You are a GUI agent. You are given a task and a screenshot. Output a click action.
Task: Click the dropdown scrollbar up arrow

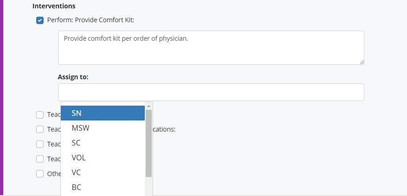[x=149, y=106]
